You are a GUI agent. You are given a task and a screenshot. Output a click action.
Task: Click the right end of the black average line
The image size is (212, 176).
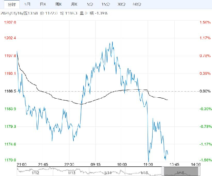[x=168, y=100]
